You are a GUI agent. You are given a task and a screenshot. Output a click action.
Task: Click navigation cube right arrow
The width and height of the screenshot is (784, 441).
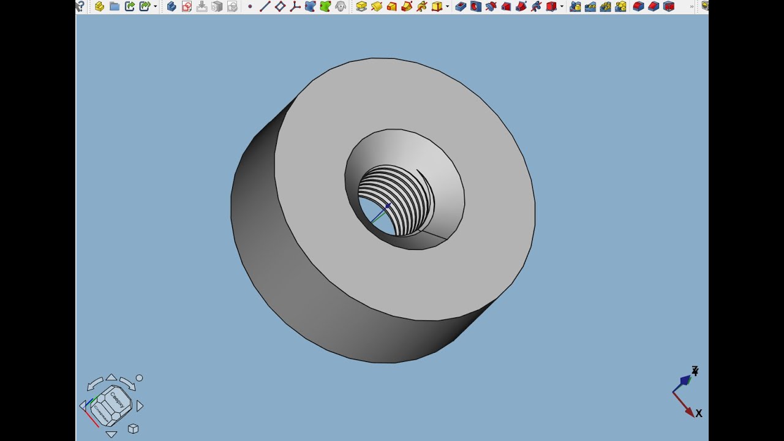[140, 405]
